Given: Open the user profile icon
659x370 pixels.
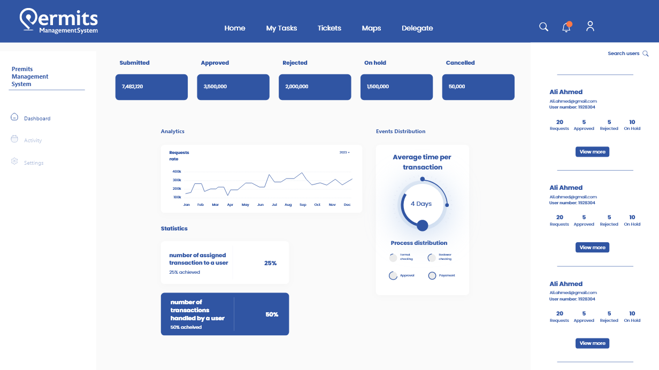Looking at the screenshot, I should point(590,26).
